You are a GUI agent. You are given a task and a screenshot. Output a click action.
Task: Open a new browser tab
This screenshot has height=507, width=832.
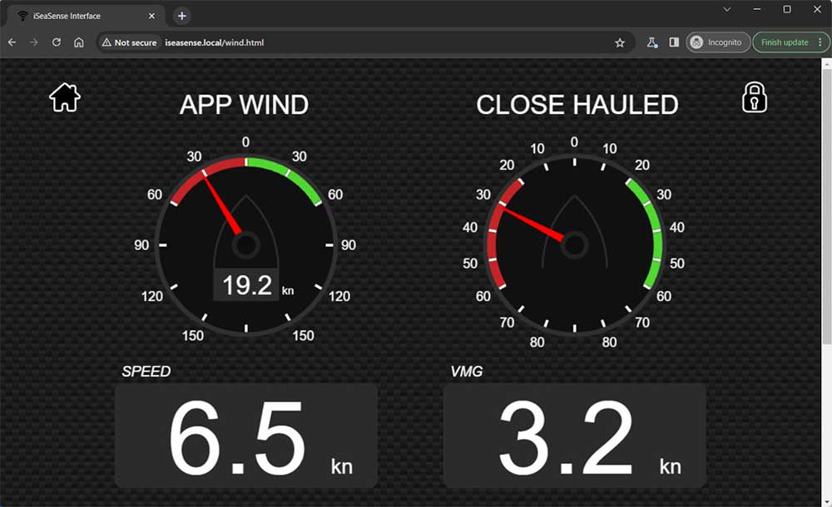tap(181, 15)
